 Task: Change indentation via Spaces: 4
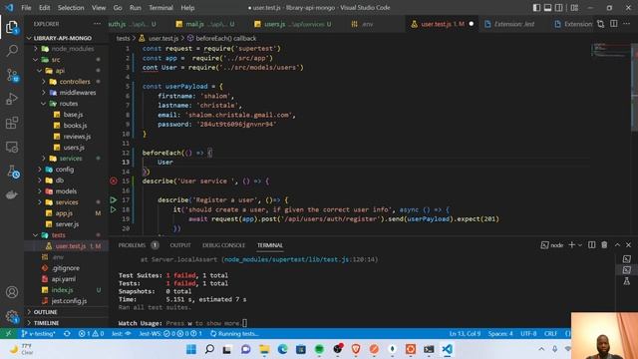coord(500,334)
